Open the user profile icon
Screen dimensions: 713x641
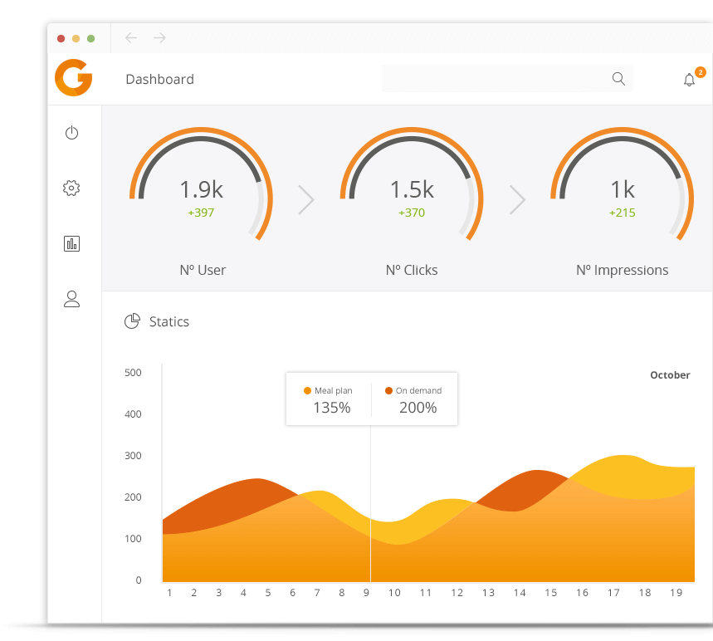(x=71, y=299)
